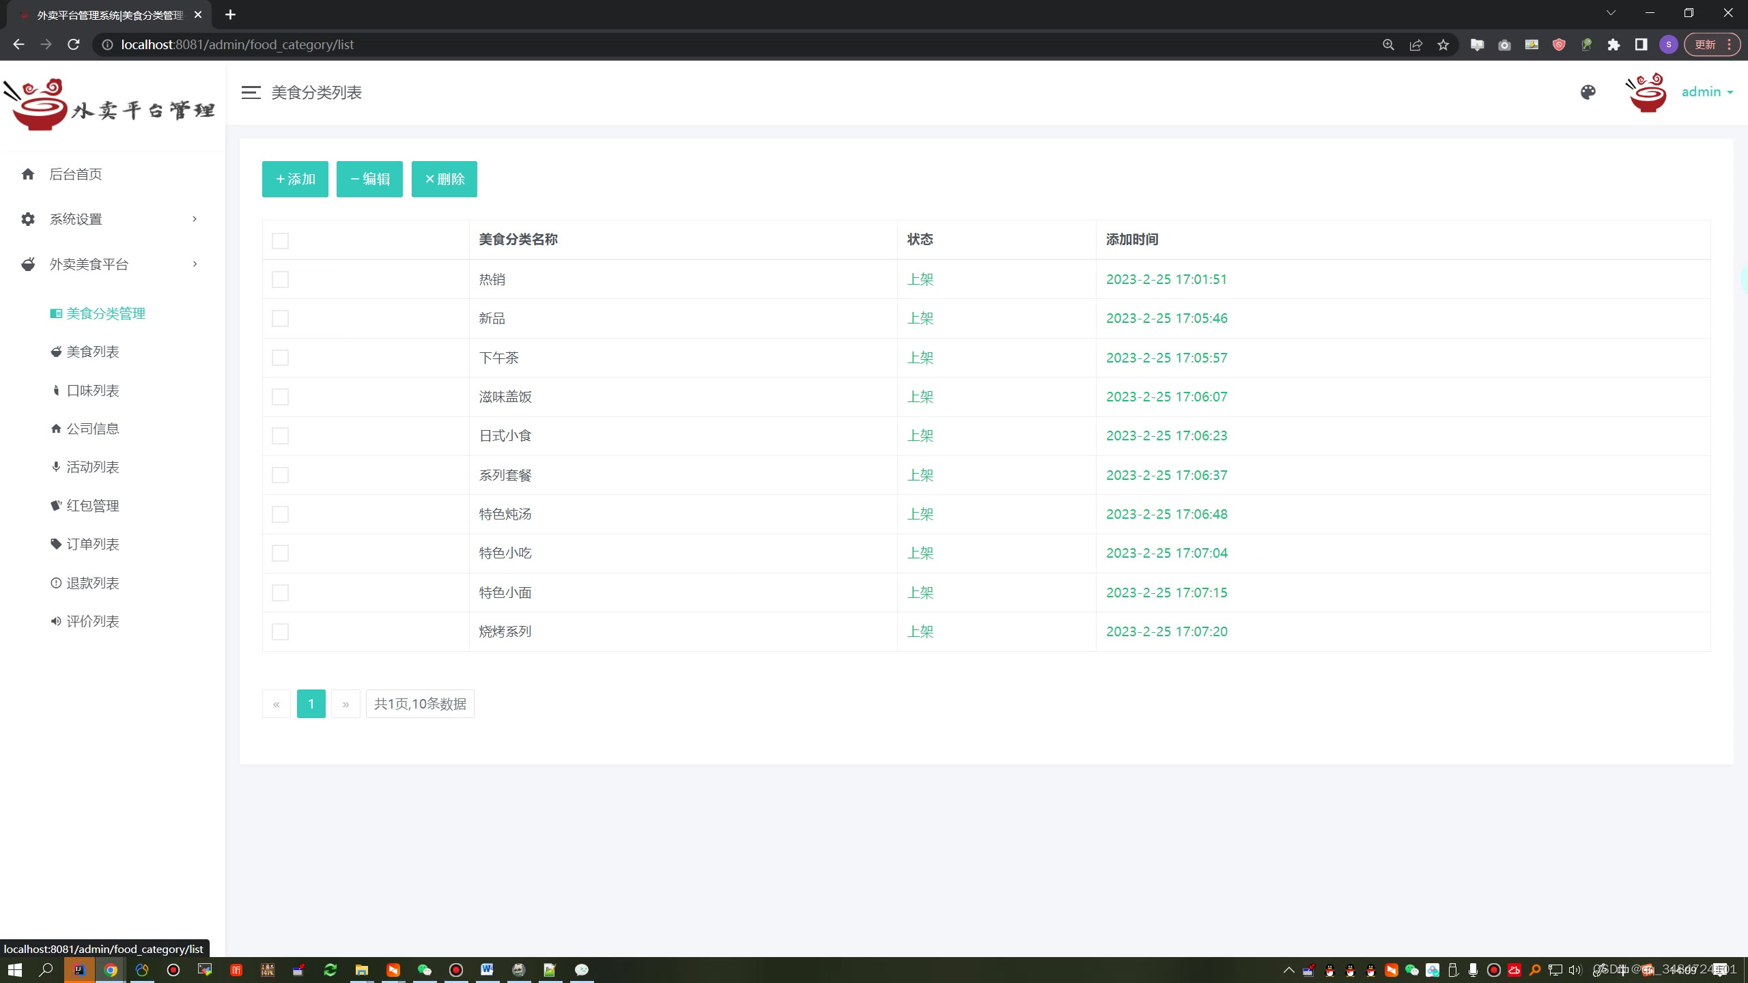The height and width of the screenshot is (983, 1748).
Task: Expand the 系统设置 chevron
Action: pos(195,219)
